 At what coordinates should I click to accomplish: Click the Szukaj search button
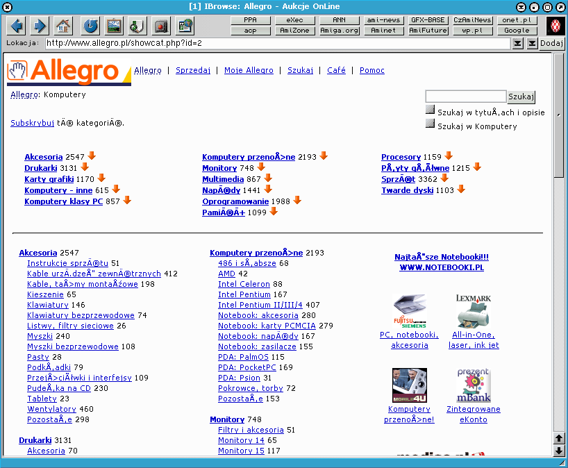click(521, 97)
